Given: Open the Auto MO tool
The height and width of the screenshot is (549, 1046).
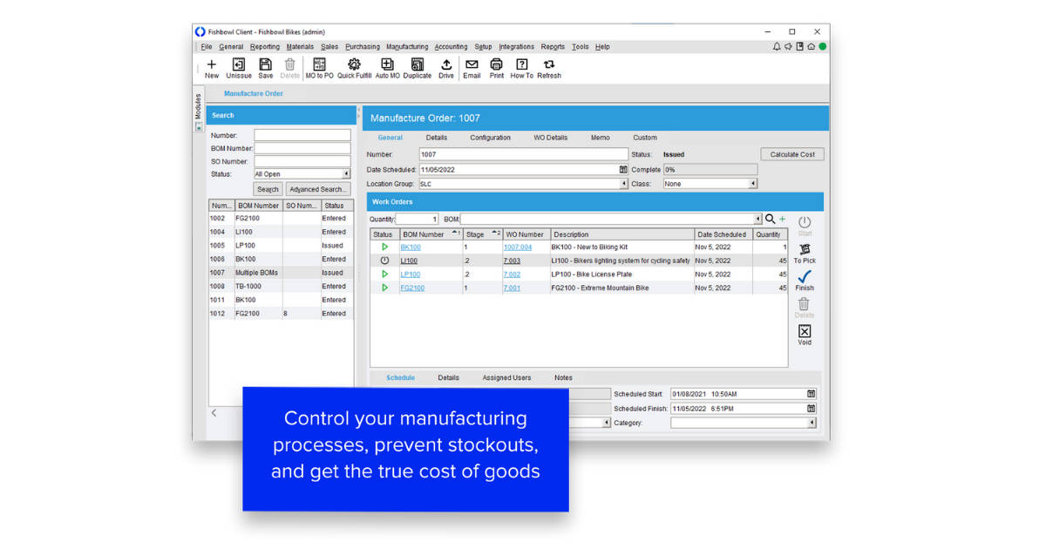Looking at the screenshot, I should pos(387,64).
